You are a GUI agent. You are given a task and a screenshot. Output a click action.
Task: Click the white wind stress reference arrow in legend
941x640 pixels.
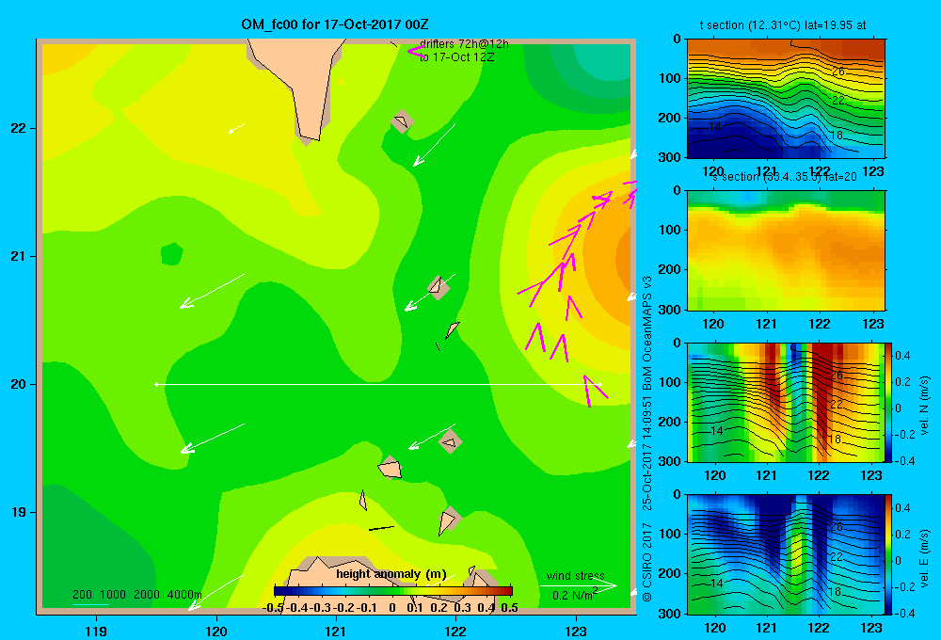(578, 586)
